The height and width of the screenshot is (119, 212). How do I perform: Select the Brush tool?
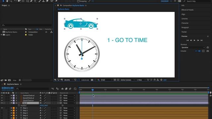[x=40, y=1]
